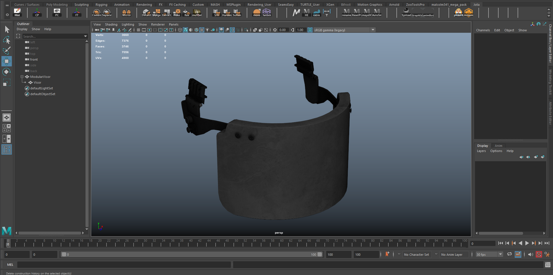This screenshot has height=275, width=553.
Task: Click the Merge vertices shelf icon
Action: [x=157, y=13]
